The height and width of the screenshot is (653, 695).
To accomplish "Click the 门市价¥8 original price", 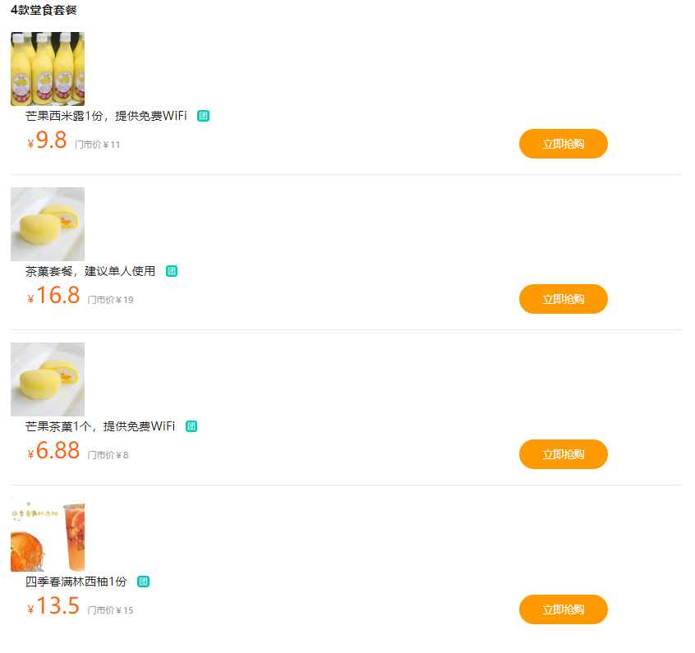I will 108,455.
